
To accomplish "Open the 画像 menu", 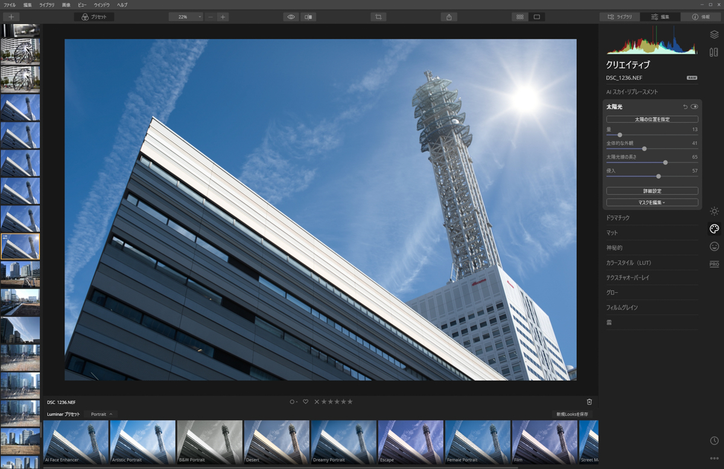I will [66, 5].
